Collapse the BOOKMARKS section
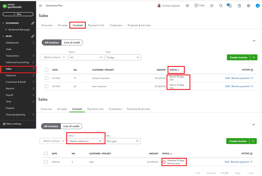The height and width of the screenshot is (176, 262). 3,23
